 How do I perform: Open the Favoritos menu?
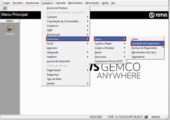click(18, 3)
